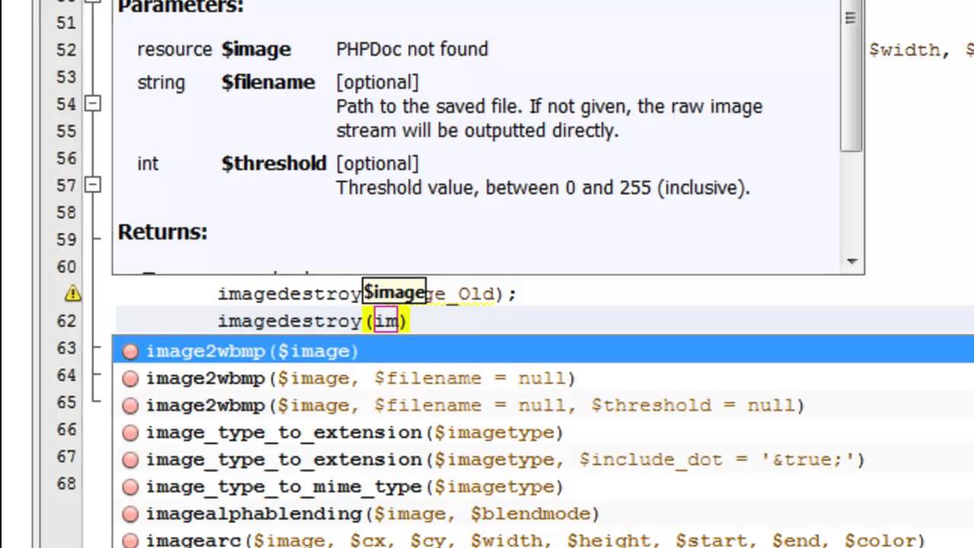Choose image2wbmp($image, $filename = null) suggestion
This screenshot has width=974, height=548.
pos(543,378)
